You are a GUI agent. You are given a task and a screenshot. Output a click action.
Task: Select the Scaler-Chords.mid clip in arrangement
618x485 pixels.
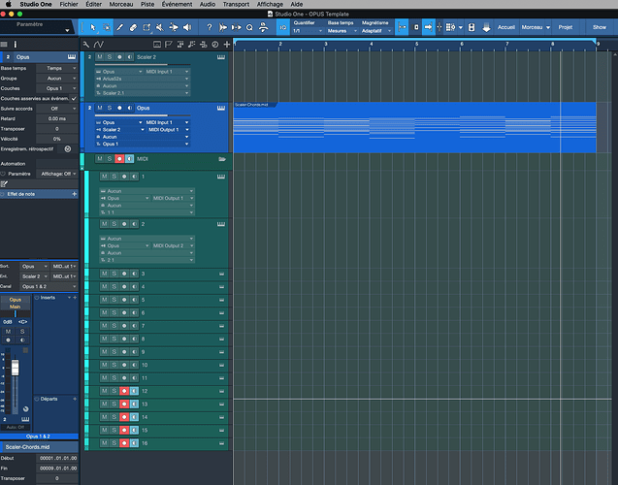[414, 128]
